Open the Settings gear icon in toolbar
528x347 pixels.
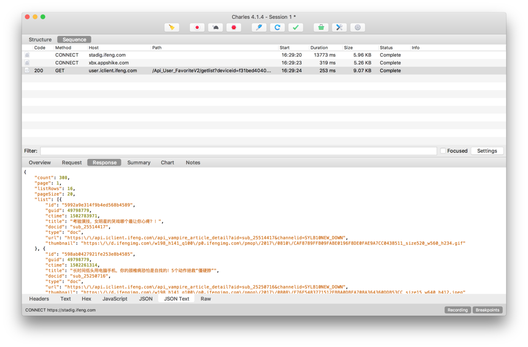[x=358, y=27]
